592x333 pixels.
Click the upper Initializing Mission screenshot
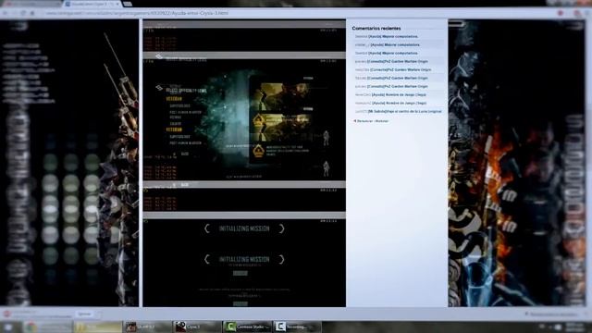click(244, 228)
